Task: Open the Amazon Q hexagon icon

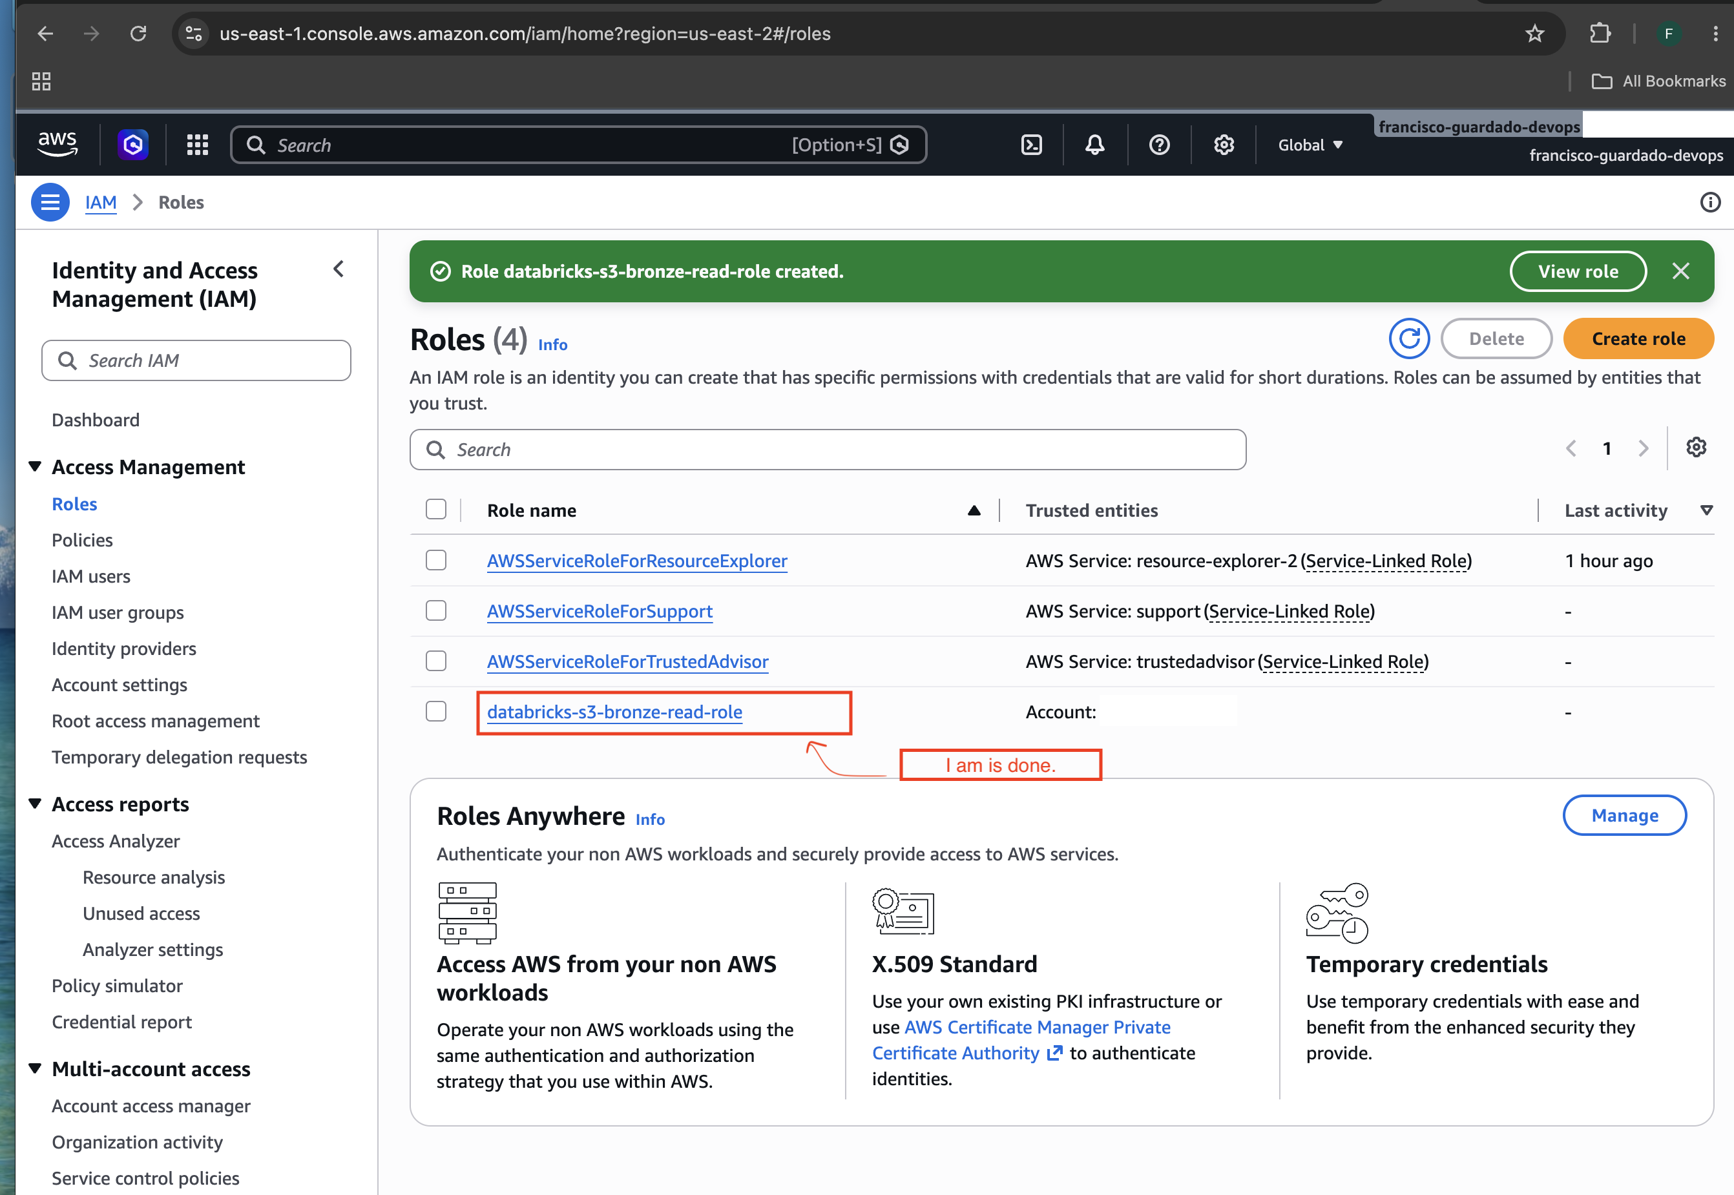Action: (133, 145)
